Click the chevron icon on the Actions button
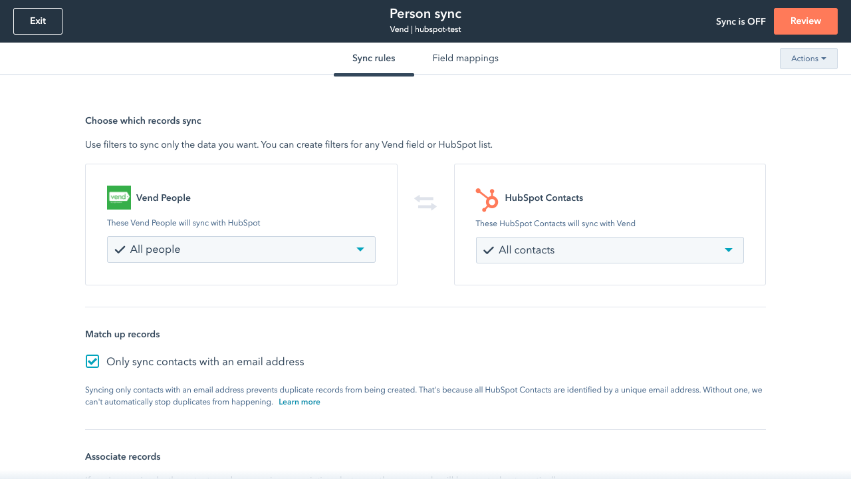The width and height of the screenshot is (851, 479). point(825,59)
